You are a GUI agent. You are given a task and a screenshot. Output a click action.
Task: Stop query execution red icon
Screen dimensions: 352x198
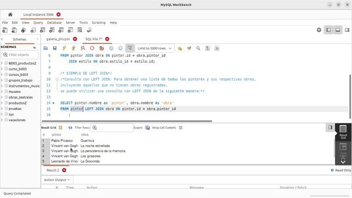[92, 48]
